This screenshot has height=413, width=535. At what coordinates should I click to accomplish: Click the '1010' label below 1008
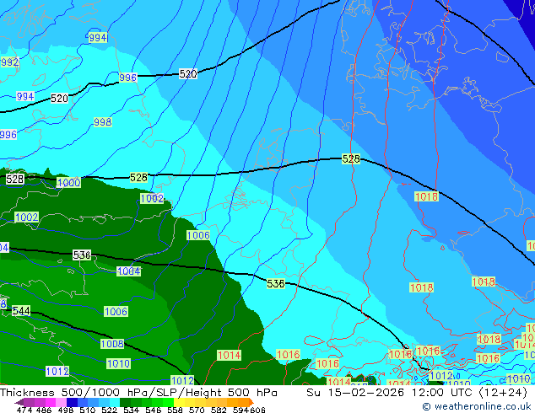pyautogui.click(x=118, y=363)
